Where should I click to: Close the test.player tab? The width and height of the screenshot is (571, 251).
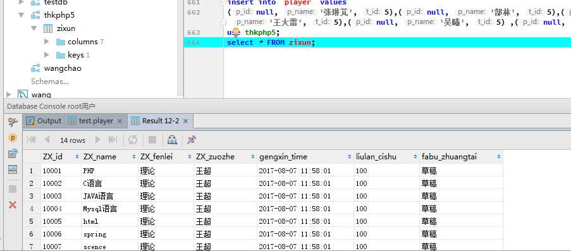pyautogui.click(x=120, y=121)
